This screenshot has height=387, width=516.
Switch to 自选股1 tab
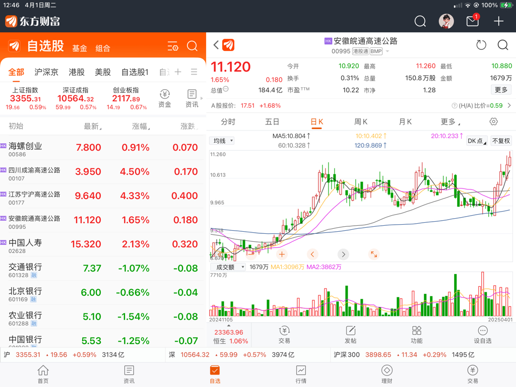(x=135, y=72)
